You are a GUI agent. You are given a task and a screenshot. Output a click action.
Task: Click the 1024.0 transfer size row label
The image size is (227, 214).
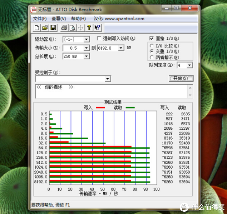pyautogui.click(x=41, y=167)
